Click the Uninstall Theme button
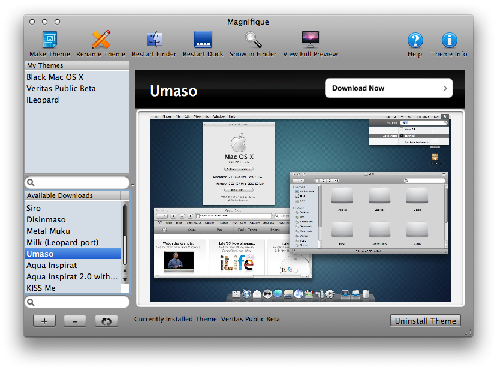 426,321
